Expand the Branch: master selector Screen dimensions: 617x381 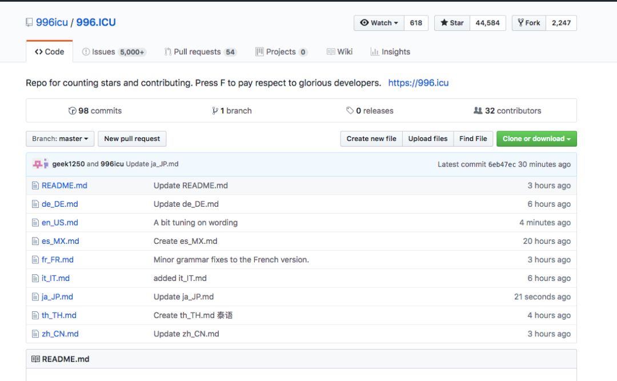[60, 139]
